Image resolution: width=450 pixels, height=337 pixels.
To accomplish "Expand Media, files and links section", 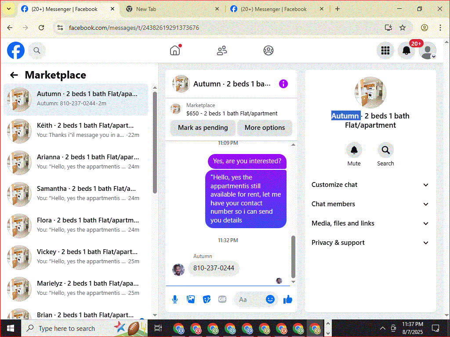I will click(370, 223).
